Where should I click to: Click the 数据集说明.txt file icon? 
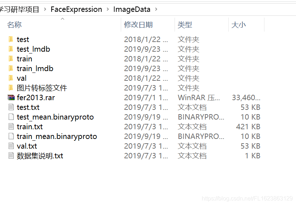[11, 156]
